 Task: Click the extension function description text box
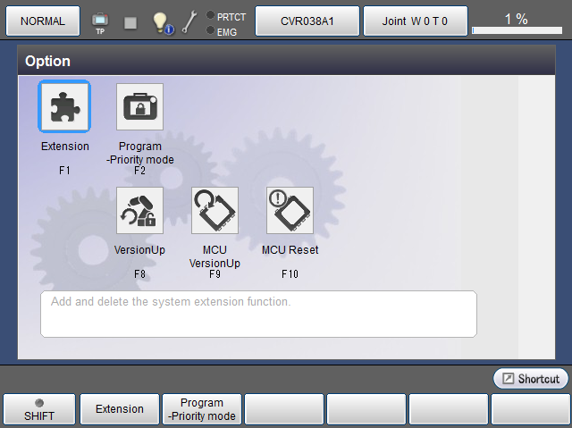tap(258, 314)
